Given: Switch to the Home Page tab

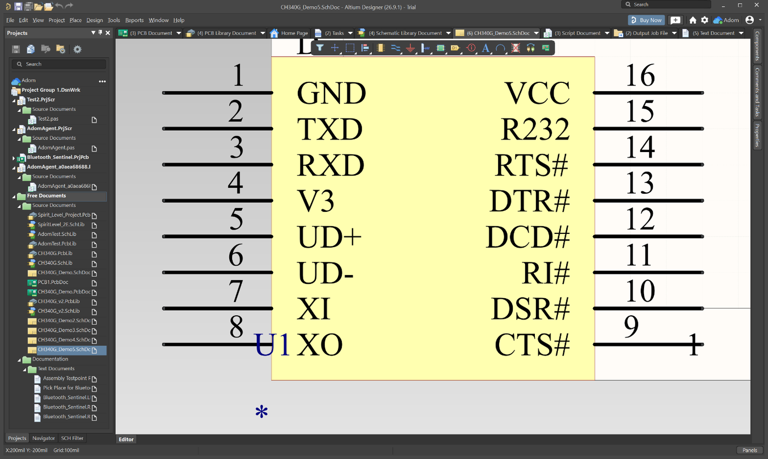Looking at the screenshot, I should point(289,33).
